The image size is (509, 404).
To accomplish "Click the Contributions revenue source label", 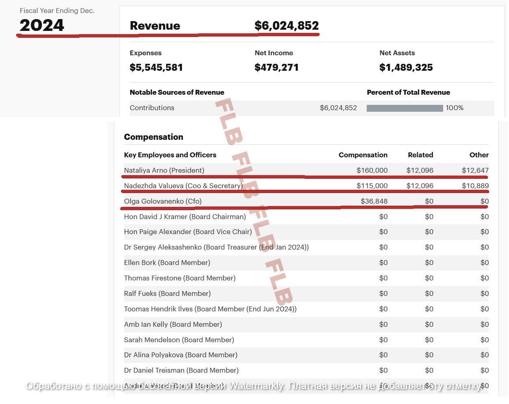I will pyautogui.click(x=152, y=108).
